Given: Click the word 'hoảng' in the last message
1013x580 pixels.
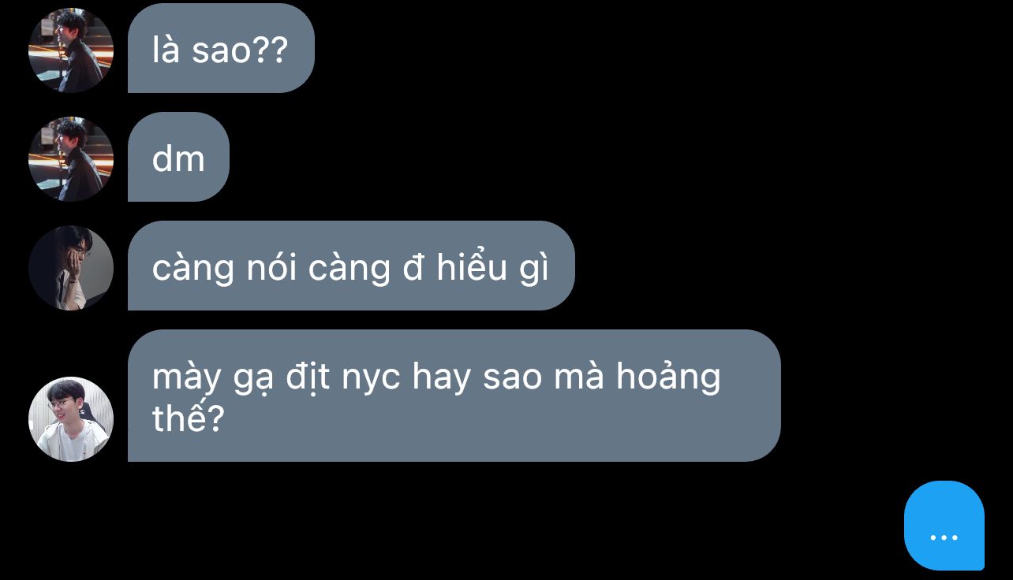Looking at the screenshot, I should 668,377.
